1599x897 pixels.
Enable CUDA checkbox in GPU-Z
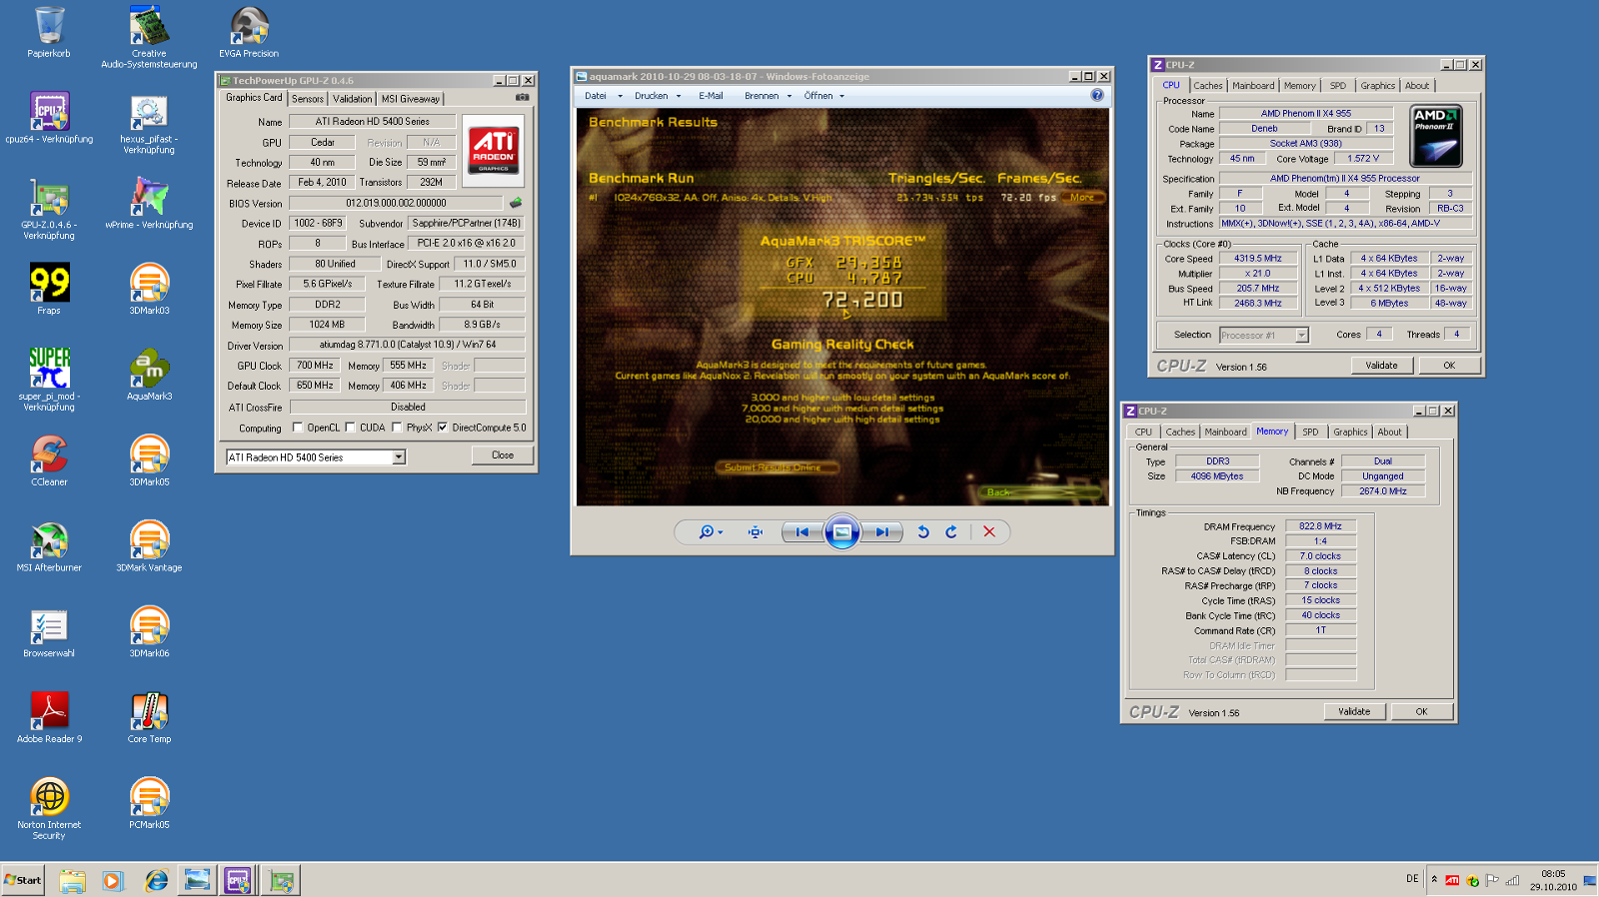[350, 428]
